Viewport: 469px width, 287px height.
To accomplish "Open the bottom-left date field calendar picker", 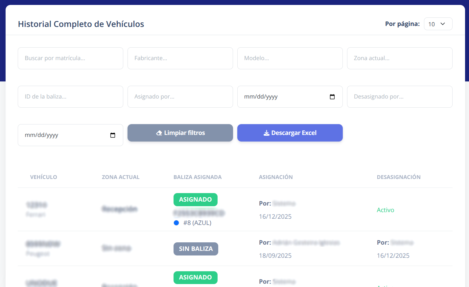I will pos(113,135).
